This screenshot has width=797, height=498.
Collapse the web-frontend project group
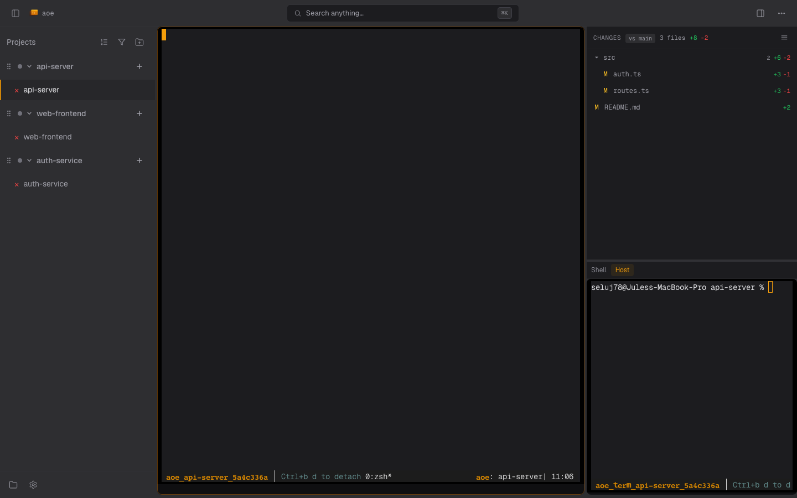click(29, 113)
